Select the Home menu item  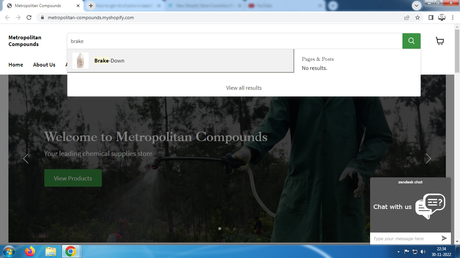pyautogui.click(x=16, y=65)
